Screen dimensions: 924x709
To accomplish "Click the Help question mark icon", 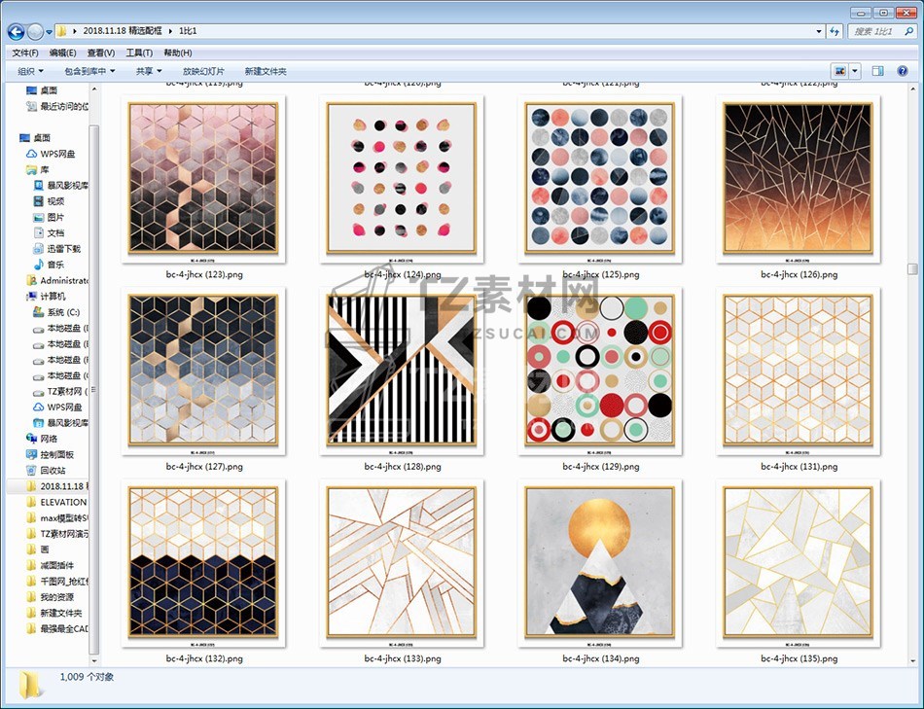I will (x=901, y=71).
